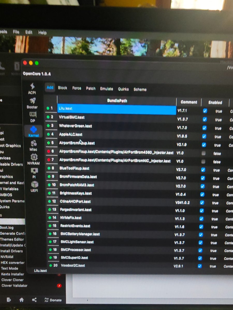Screen dimensions: 233x310
Task: Disable the Lilu.kext Enabled checkbox
Action: point(205,111)
